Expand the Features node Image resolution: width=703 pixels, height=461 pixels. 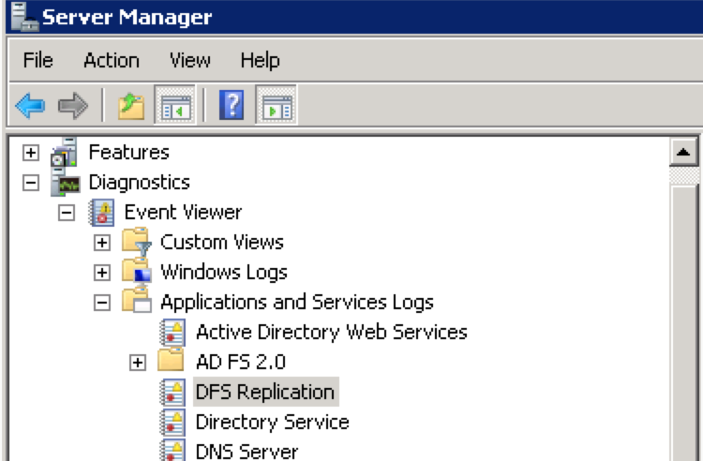tap(31, 153)
